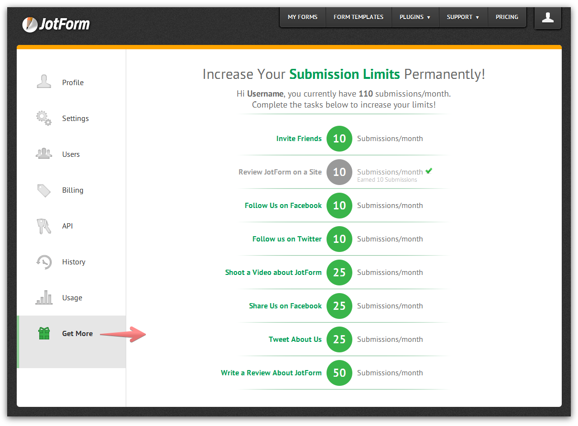Open the user avatar menu
578x426 pixels.
tap(547, 17)
